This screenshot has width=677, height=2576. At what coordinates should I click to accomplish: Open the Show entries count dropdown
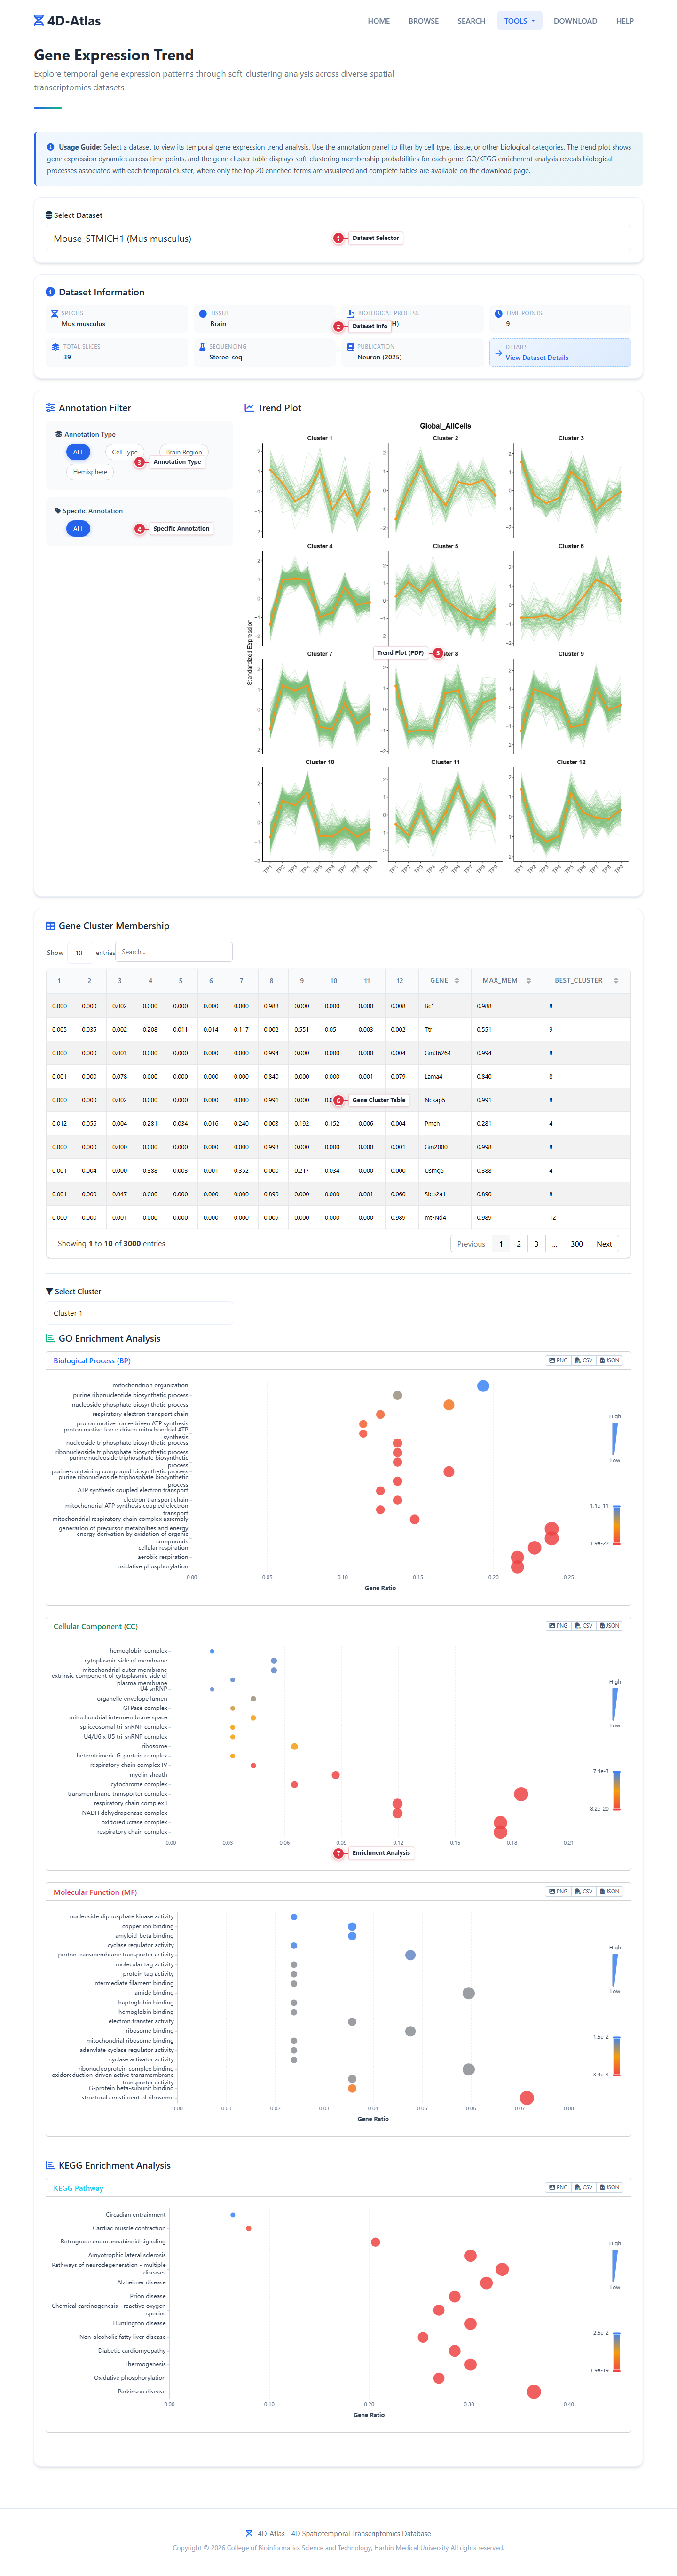click(x=79, y=953)
